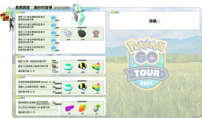Click the mystery icon in step 4's 21 天 row
202x118 pixels.
coord(54,112)
